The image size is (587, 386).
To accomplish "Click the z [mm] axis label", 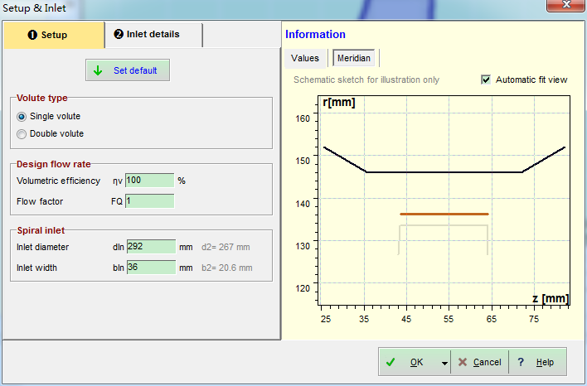I will pos(551,298).
